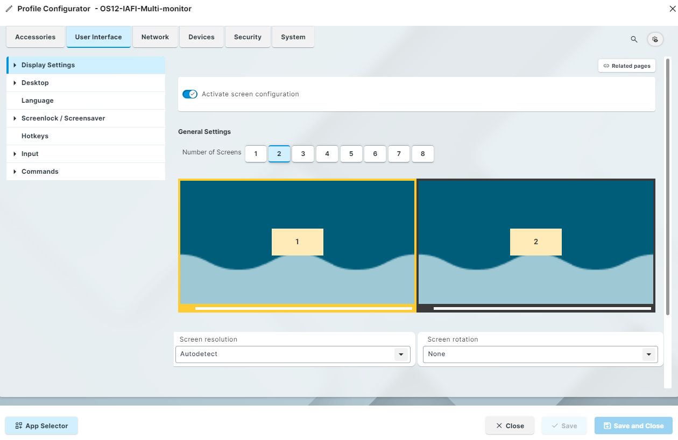Open search with the magnifying glass icon
The height and width of the screenshot is (440, 678).
tap(634, 39)
